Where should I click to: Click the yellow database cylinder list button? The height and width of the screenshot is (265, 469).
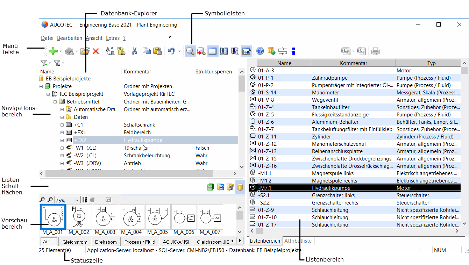coord(240,187)
